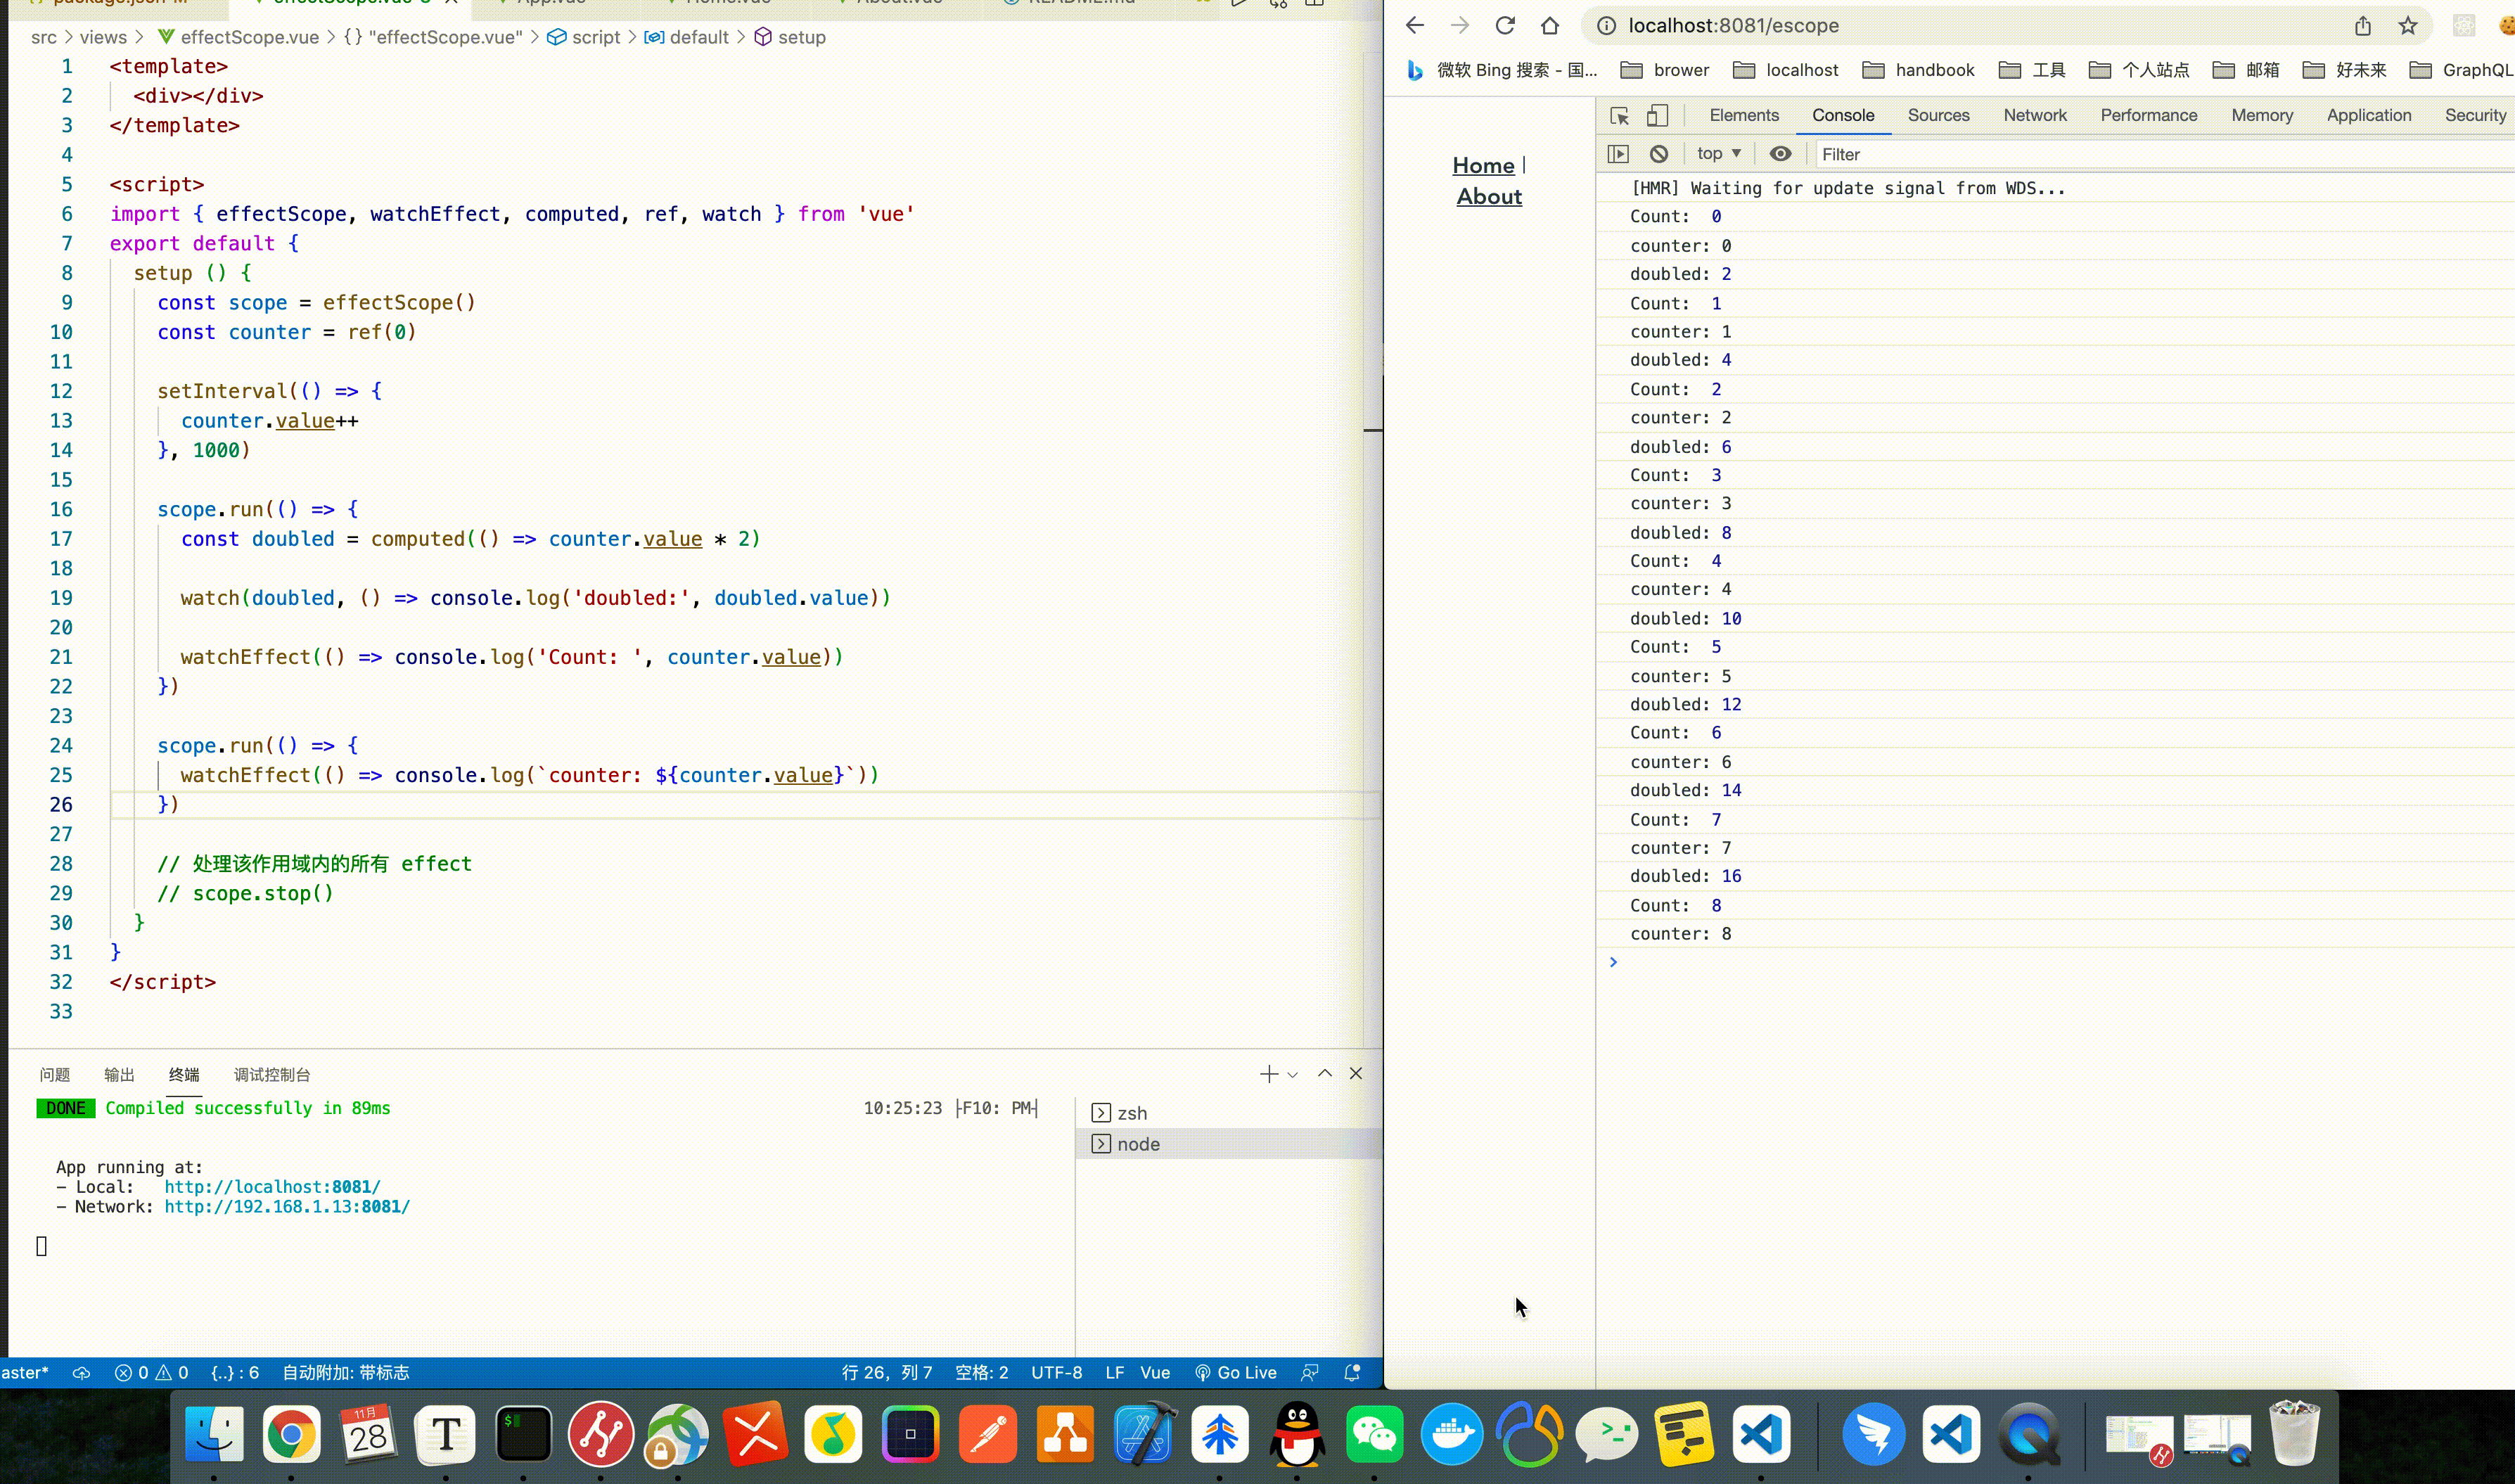The image size is (2515, 1484).
Task: Maximize the terminal panel with chevron
Action: coord(1325,1074)
